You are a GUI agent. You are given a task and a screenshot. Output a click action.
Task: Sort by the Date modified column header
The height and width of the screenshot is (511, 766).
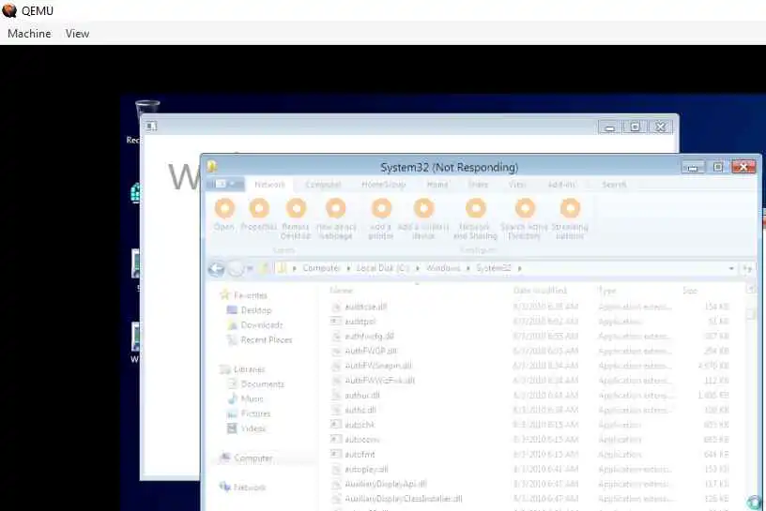pos(540,291)
